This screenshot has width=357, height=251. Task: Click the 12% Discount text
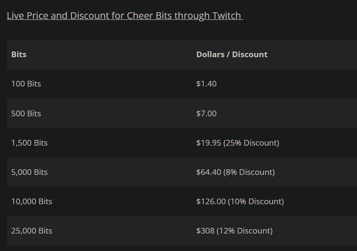point(245,231)
